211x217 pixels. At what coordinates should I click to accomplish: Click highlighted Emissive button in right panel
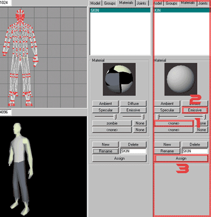click(195, 110)
